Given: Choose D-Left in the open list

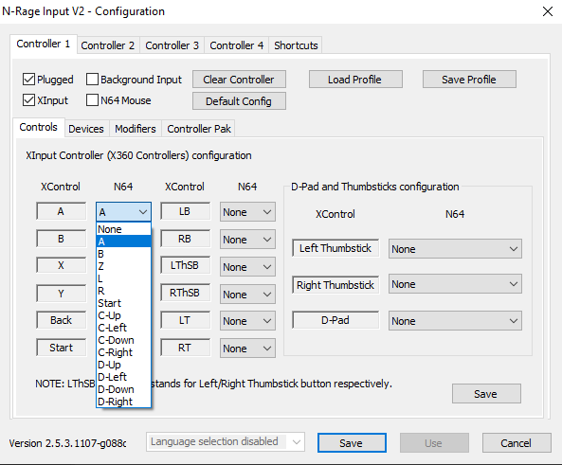Looking at the screenshot, I should coord(123,377).
